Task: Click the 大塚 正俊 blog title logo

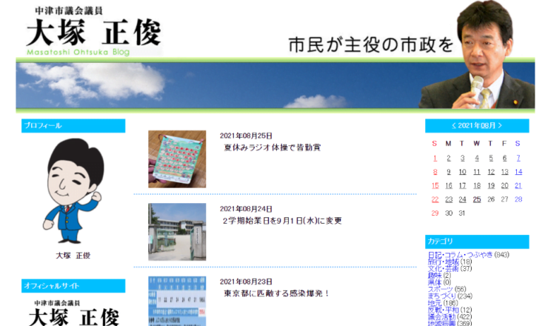Action: tap(93, 32)
